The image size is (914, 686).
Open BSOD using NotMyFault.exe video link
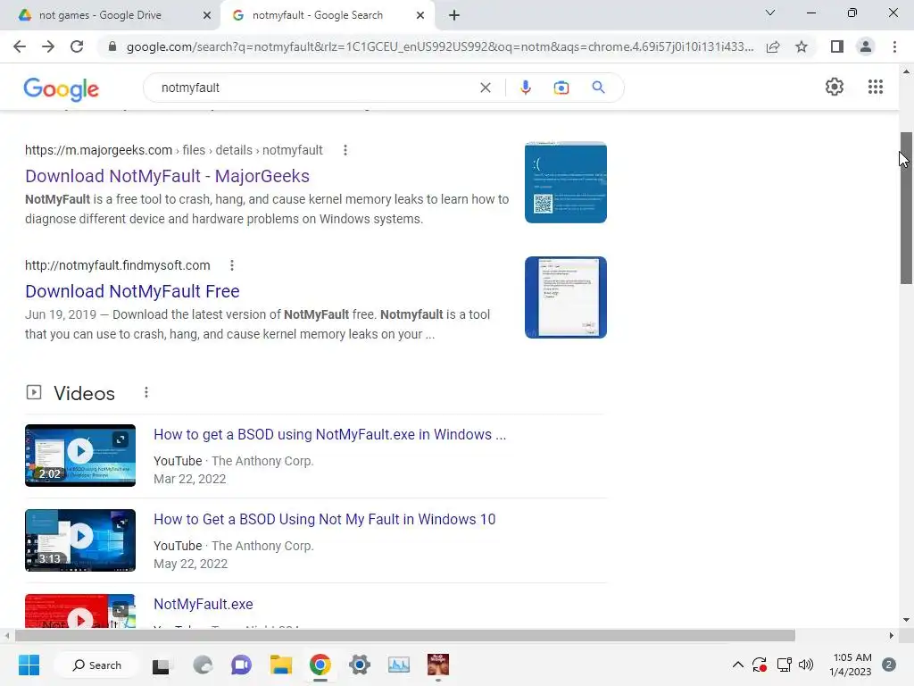(x=330, y=435)
